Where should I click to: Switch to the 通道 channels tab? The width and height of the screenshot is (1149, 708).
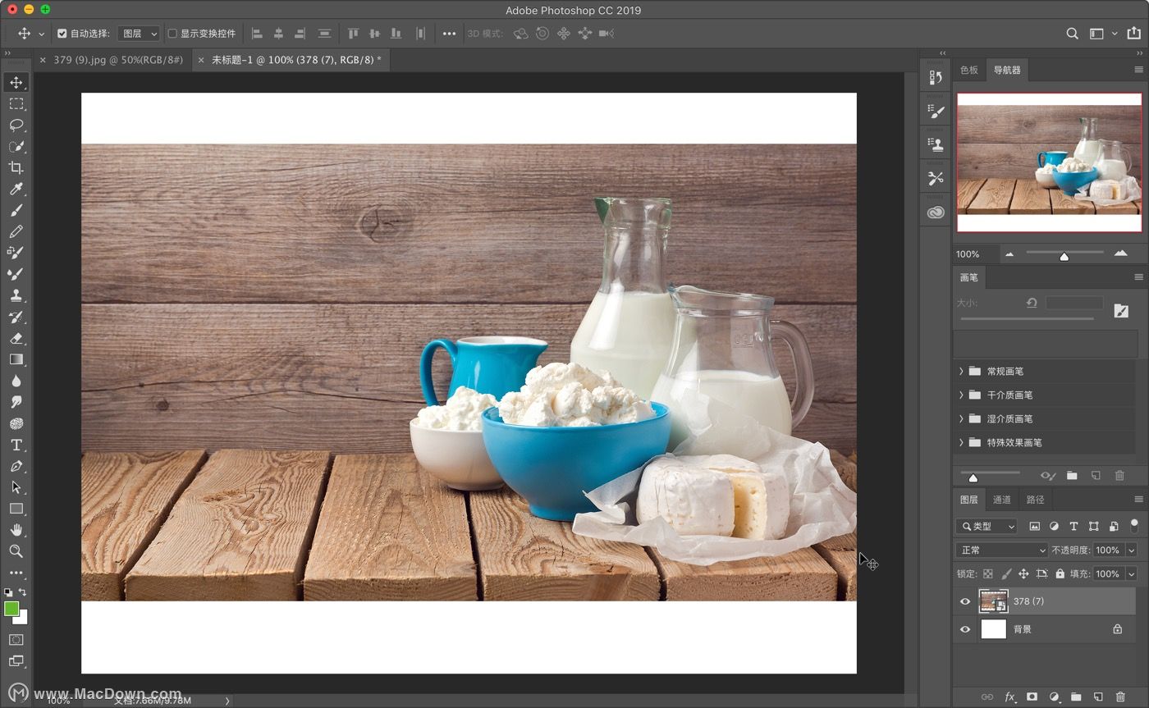(1002, 500)
